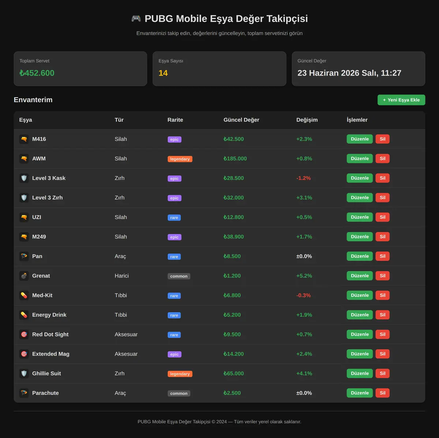The image size is (439, 438).
Task: Click the Eşya column header
Action: pos(26,120)
